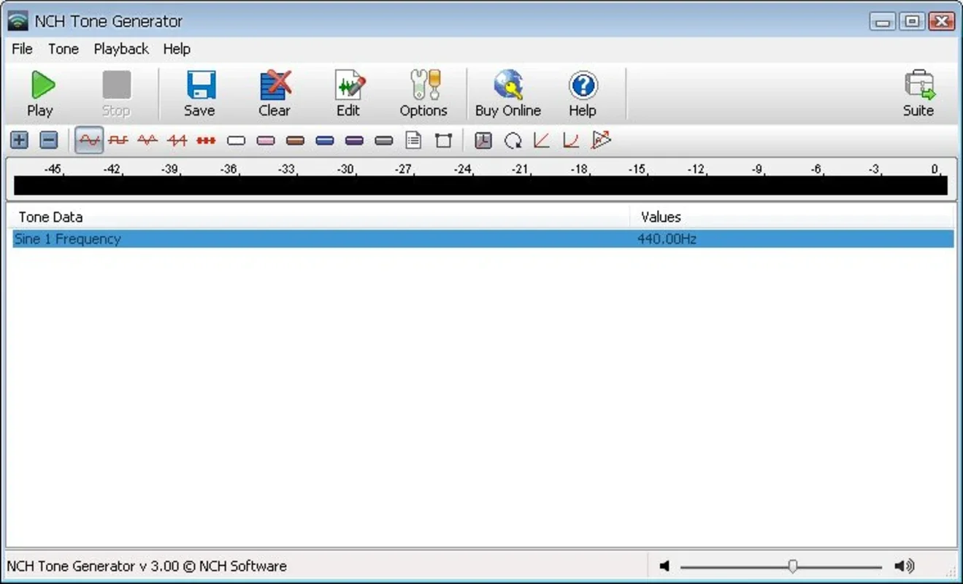
Task: Click the document page icon in small toolbar
Action: [x=413, y=140]
